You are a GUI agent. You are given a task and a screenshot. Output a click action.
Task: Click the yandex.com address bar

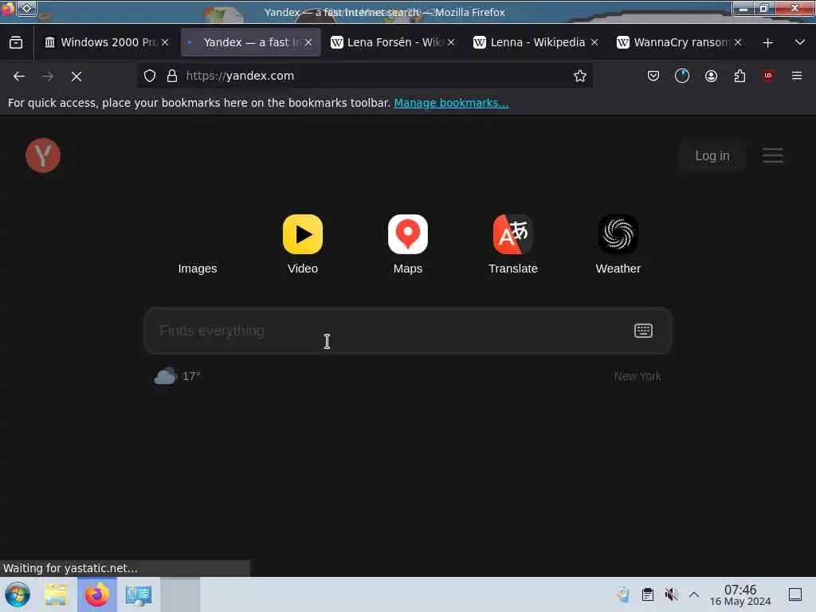coord(364,76)
